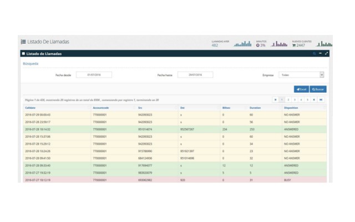Viewport: 355px width, 222px height.
Task: Sort the table by the Duration column
Action: pos(255,108)
